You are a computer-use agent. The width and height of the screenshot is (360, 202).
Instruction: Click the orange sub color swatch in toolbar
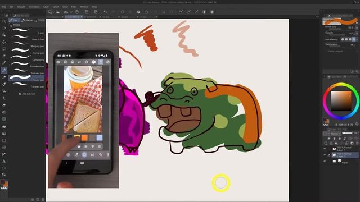(6, 184)
